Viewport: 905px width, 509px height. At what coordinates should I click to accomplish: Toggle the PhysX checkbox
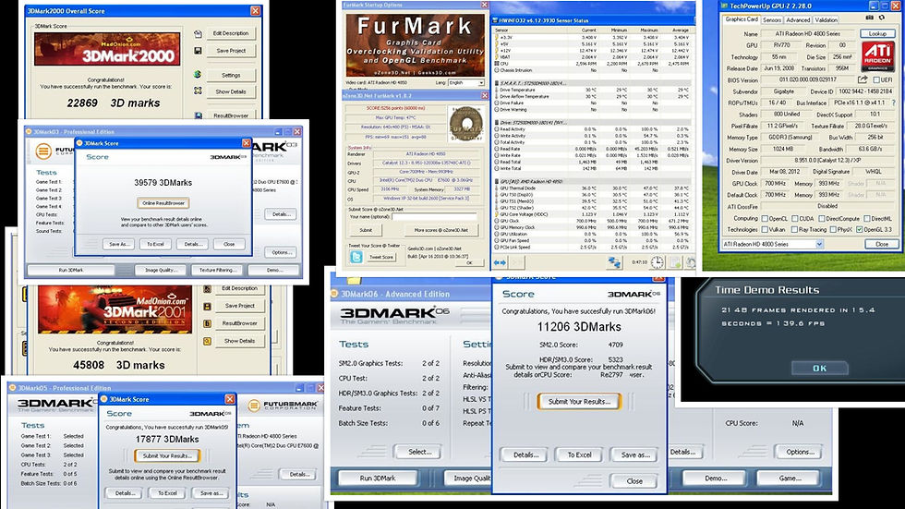833,230
